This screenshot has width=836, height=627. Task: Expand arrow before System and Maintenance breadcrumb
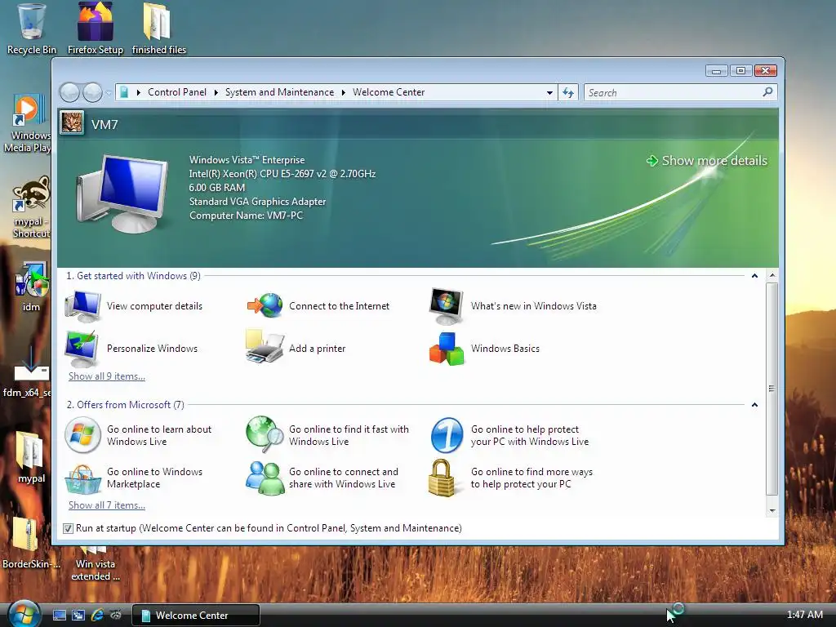click(216, 92)
